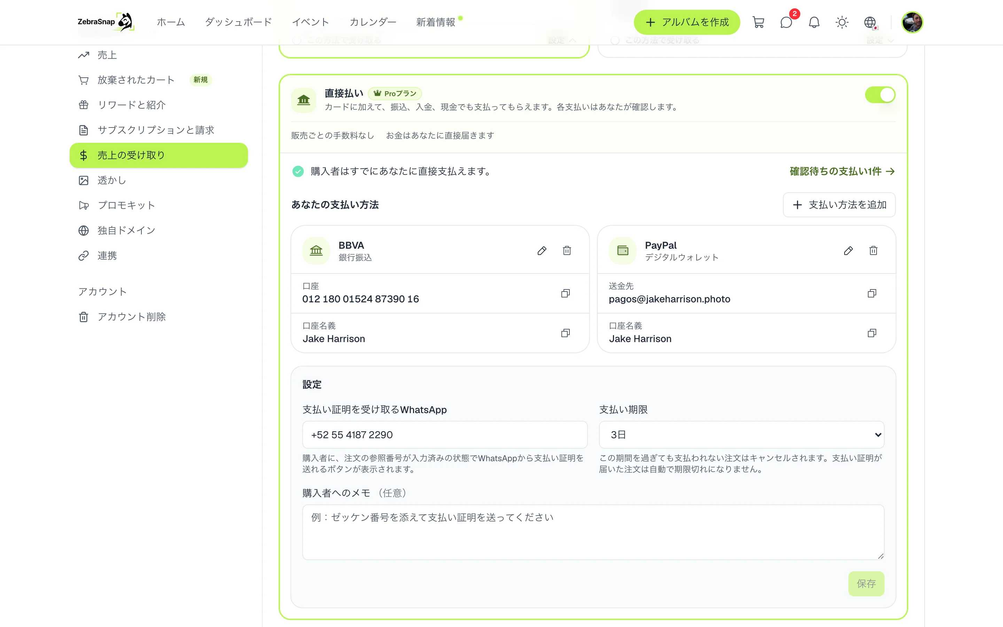The height and width of the screenshot is (627, 1003).
Task: Open the language globe selector
Action: (870, 22)
